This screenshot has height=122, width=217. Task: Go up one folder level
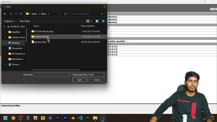(21, 14)
